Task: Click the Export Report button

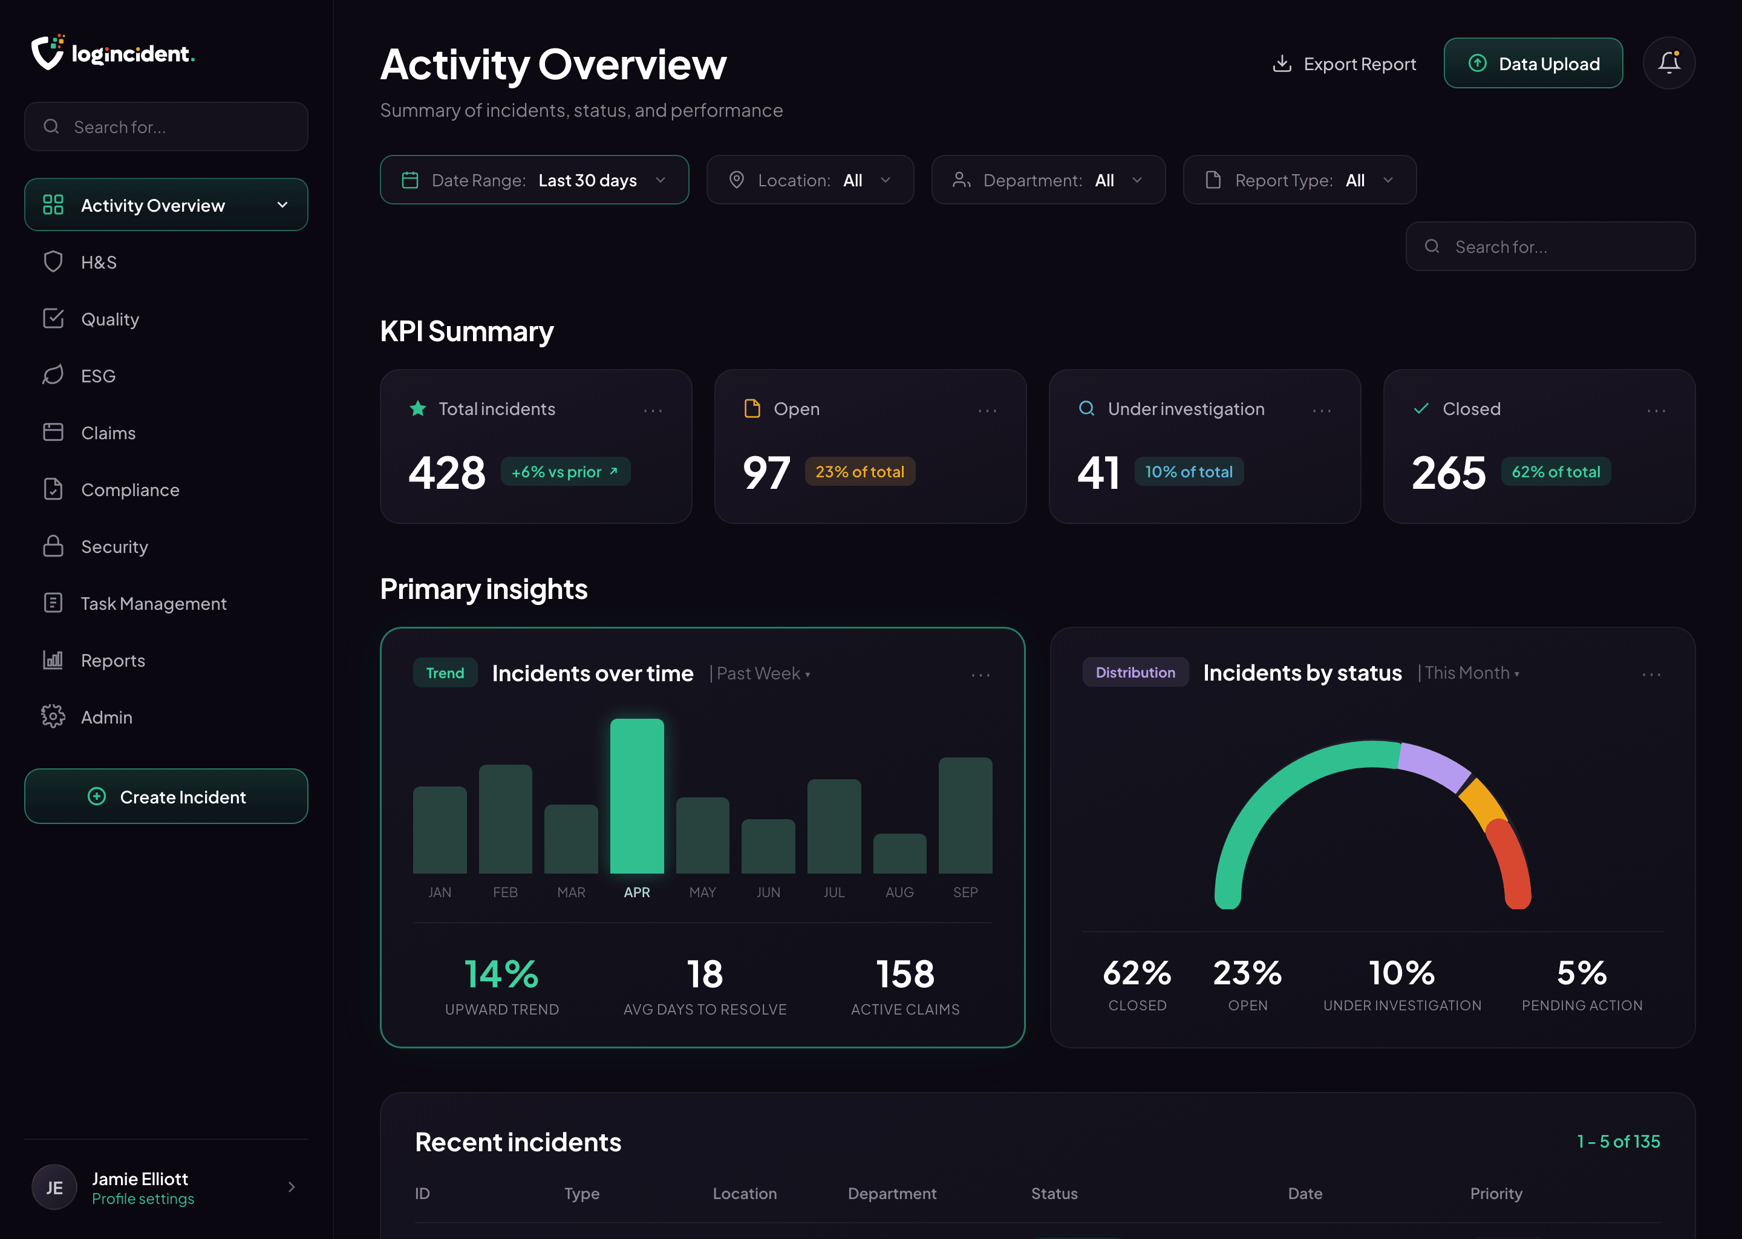Action: [1344, 64]
